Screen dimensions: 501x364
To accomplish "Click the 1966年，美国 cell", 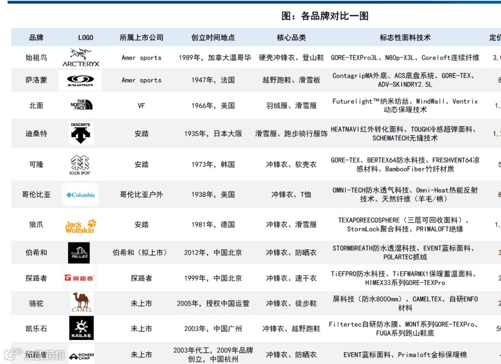I will pyautogui.click(x=213, y=106).
